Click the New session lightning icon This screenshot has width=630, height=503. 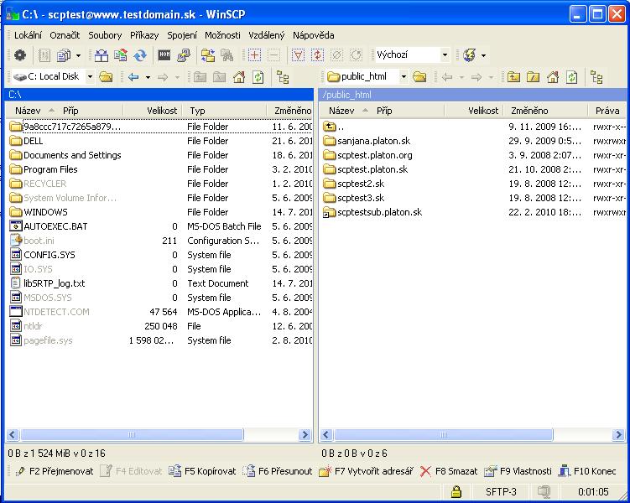point(469,55)
